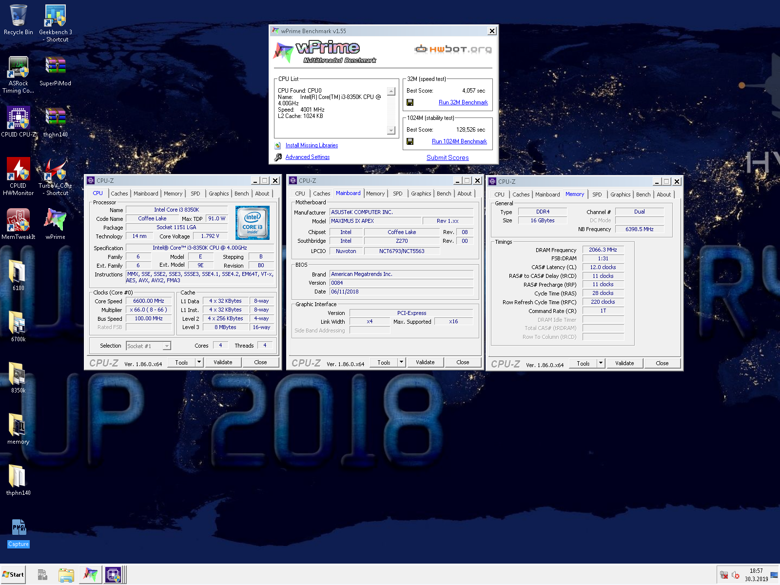The width and height of the screenshot is (780, 585).
Task: Expand Tools dropdown arrow in Mainboard window
Action: click(x=401, y=362)
